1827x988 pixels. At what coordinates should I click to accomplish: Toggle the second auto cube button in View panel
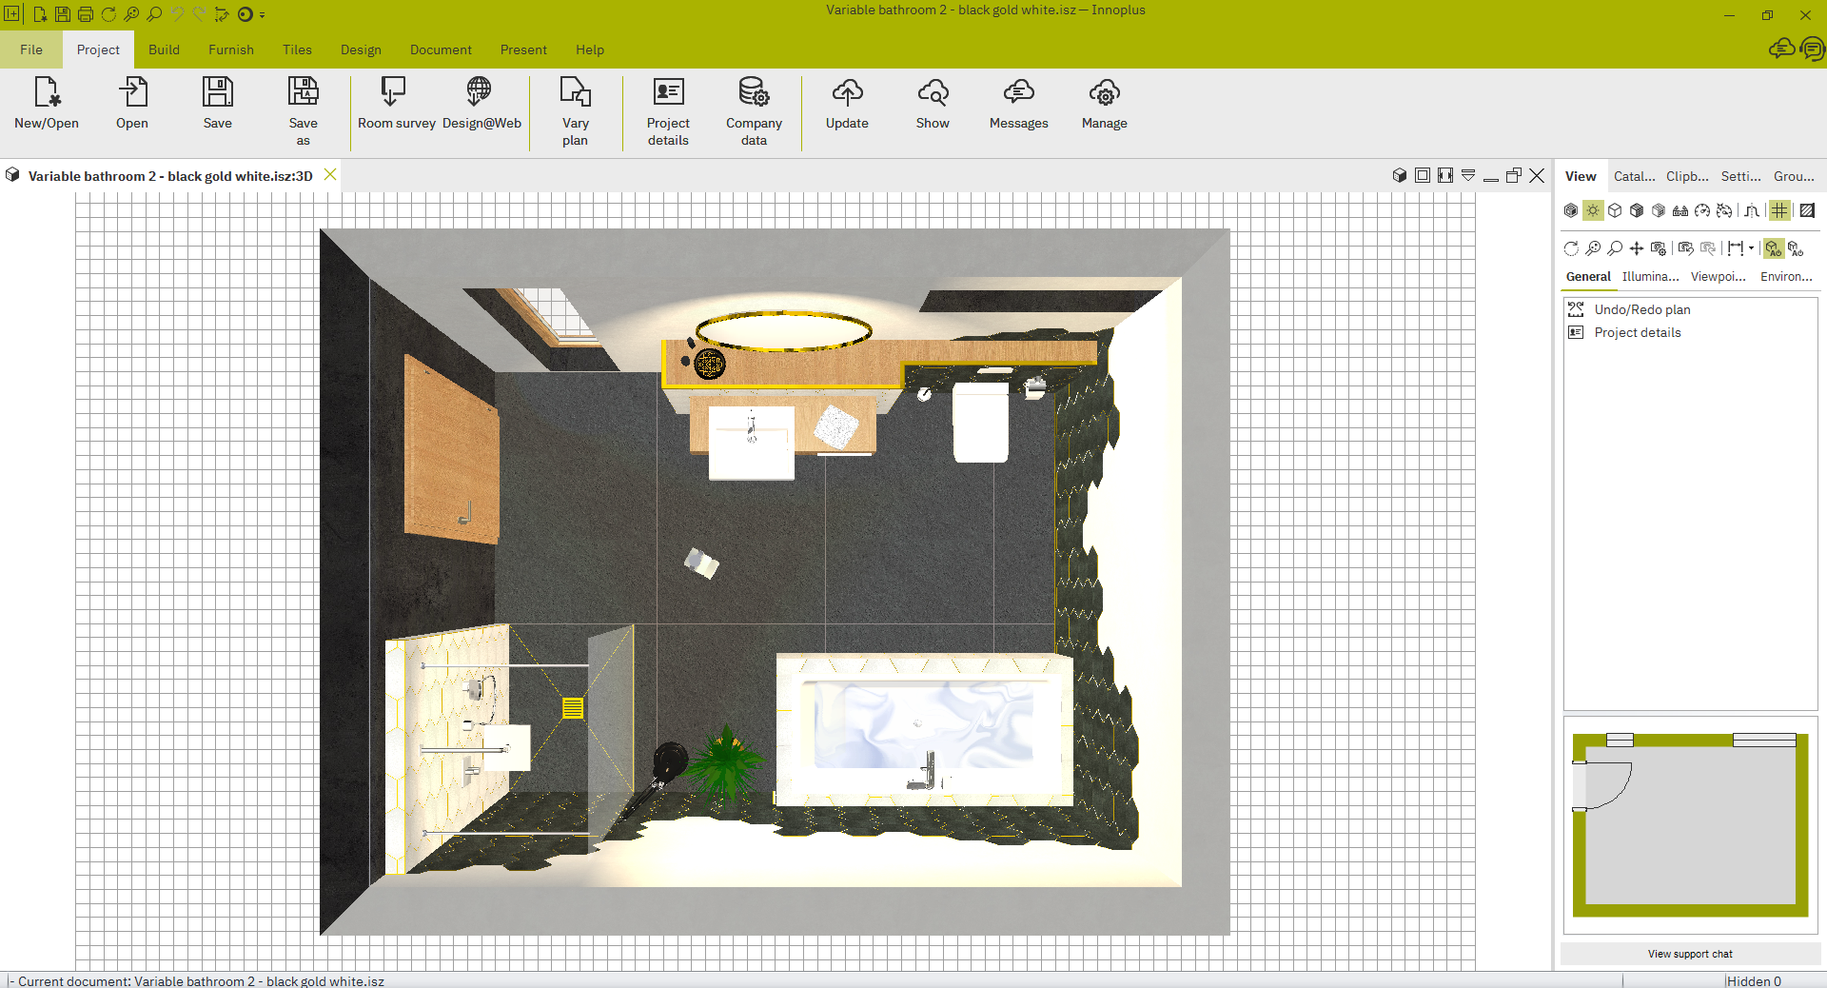tap(1796, 248)
